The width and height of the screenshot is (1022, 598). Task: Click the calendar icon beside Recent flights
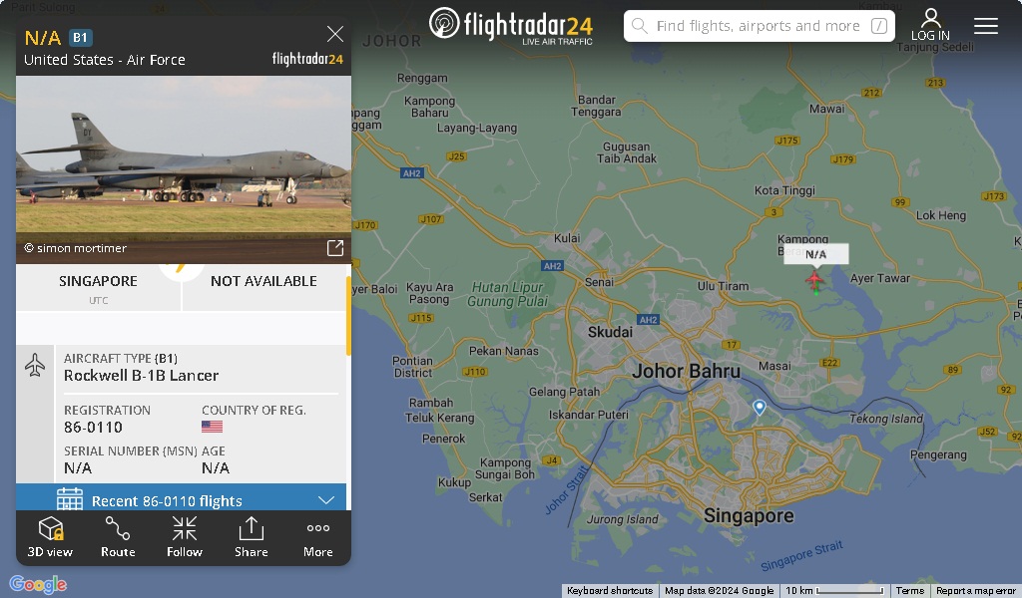point(70,499)
